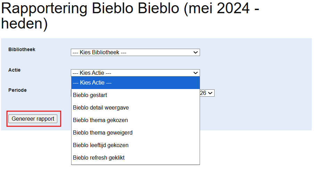Image resolution: width=317 pixels, height=185 pixels.
Task: Collapse the open Actie select field
Action: tap(135, 73)
